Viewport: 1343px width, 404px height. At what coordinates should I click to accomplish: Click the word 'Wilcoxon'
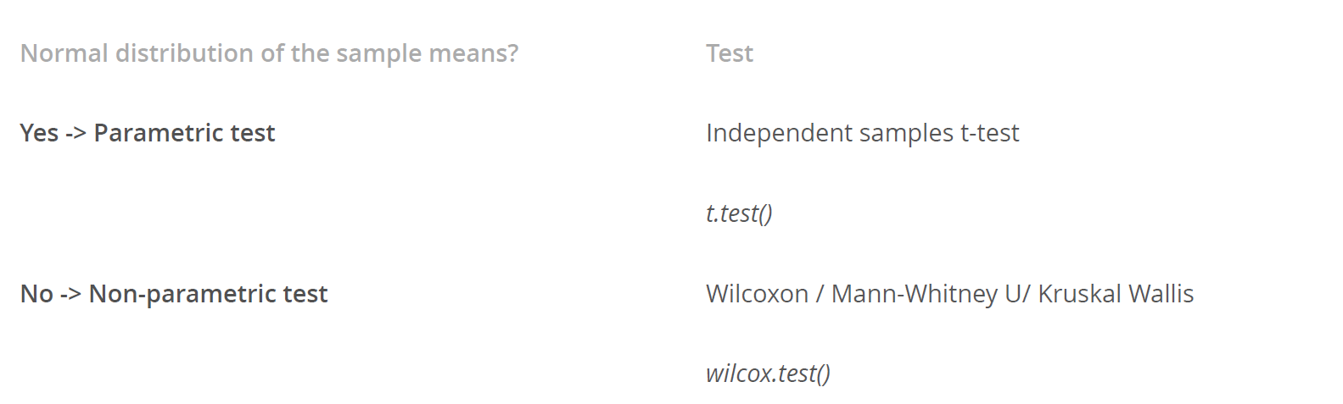tap(757, 294)
